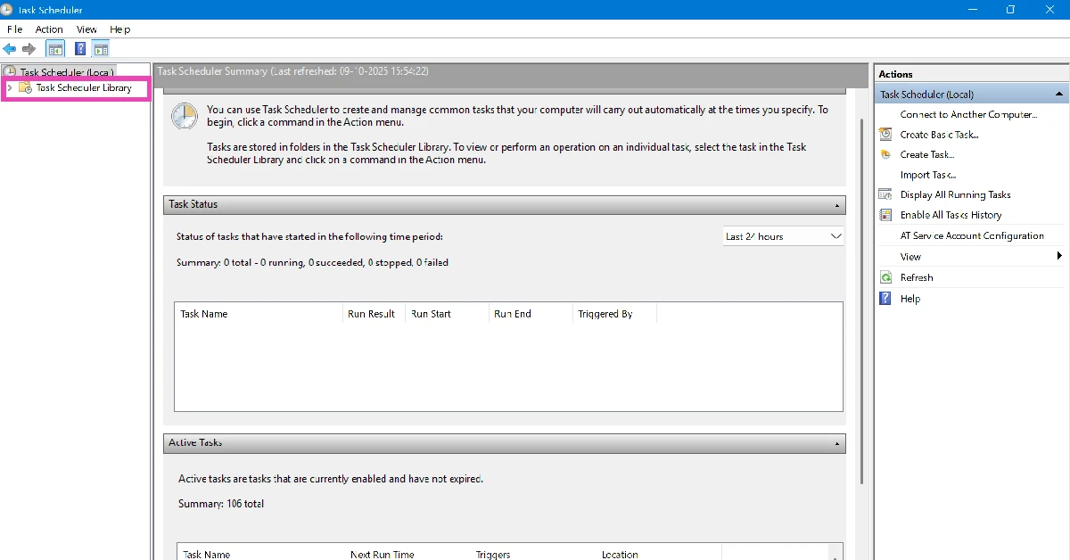1070x560 pixels.
Task: Click the Forward arrow toolbar icon
Action: [x=29, y=49]
